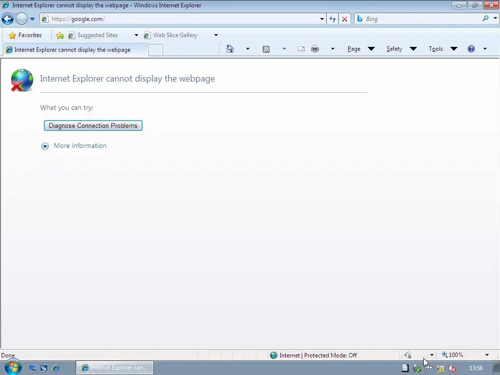
Task: Click the status bar security lock icon
Action: pyautogui.click(x=408, y=355)
